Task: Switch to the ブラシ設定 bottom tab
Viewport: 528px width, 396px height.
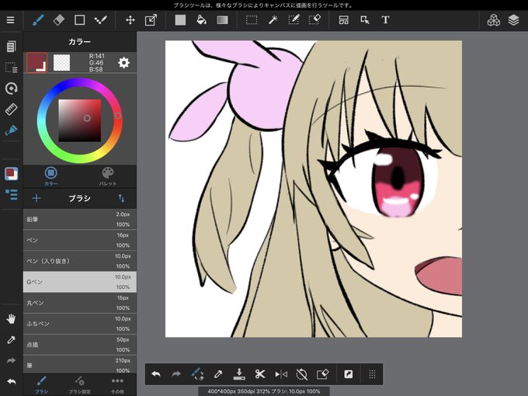Action: (80, 385)
